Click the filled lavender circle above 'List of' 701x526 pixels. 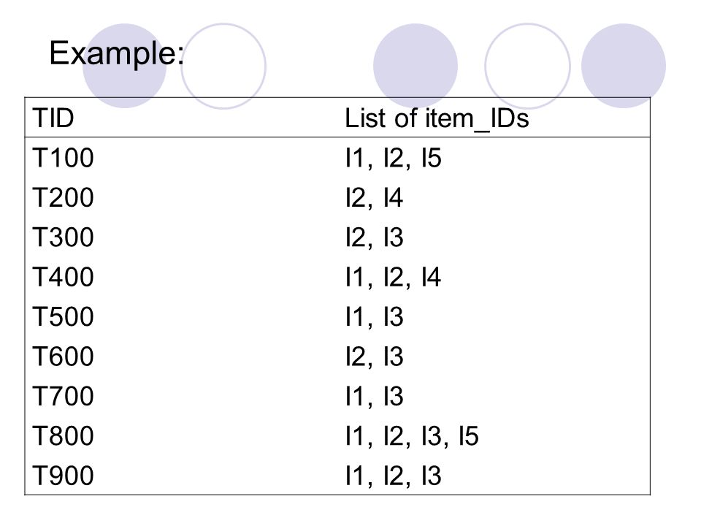tap(415, 66)
